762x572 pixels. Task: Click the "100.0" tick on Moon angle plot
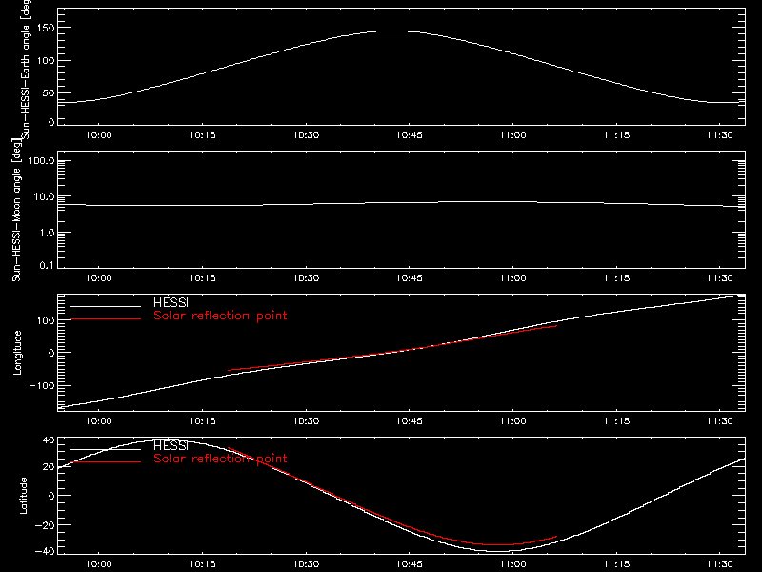click(42, 160)
